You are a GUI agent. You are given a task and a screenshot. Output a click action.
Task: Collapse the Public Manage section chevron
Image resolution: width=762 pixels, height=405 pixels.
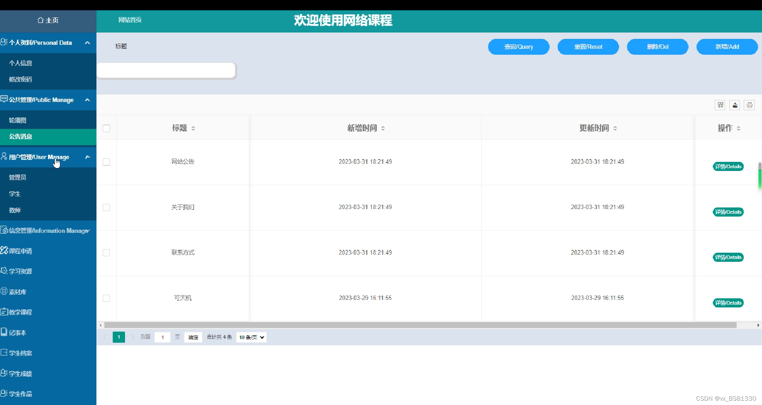(87, 100)
